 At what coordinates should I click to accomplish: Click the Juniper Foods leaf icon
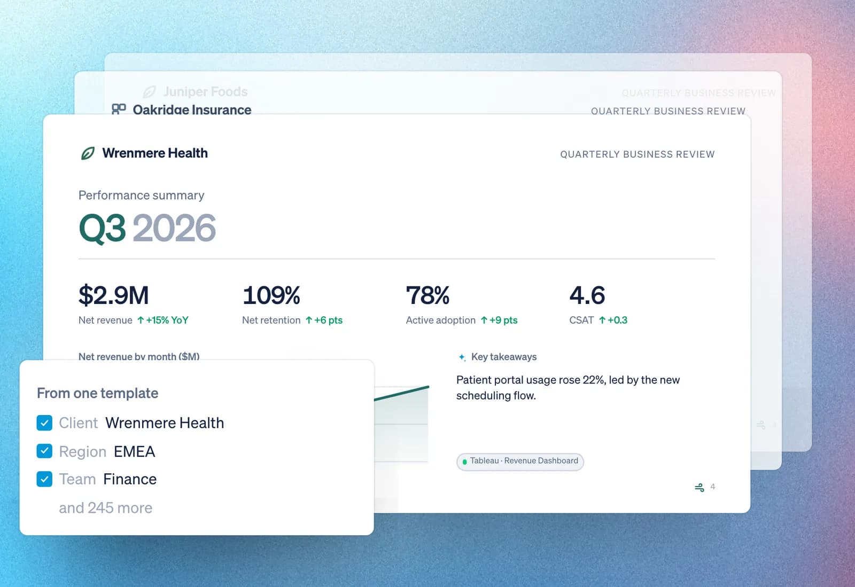[150, 92]
